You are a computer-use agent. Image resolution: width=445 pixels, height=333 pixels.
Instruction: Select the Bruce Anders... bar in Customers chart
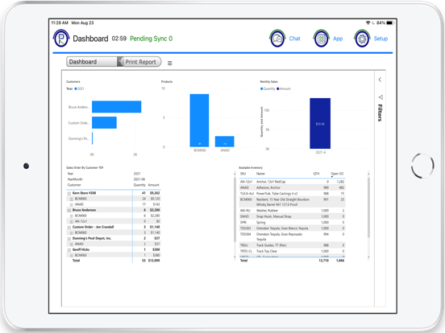click(x=116, y=107)
